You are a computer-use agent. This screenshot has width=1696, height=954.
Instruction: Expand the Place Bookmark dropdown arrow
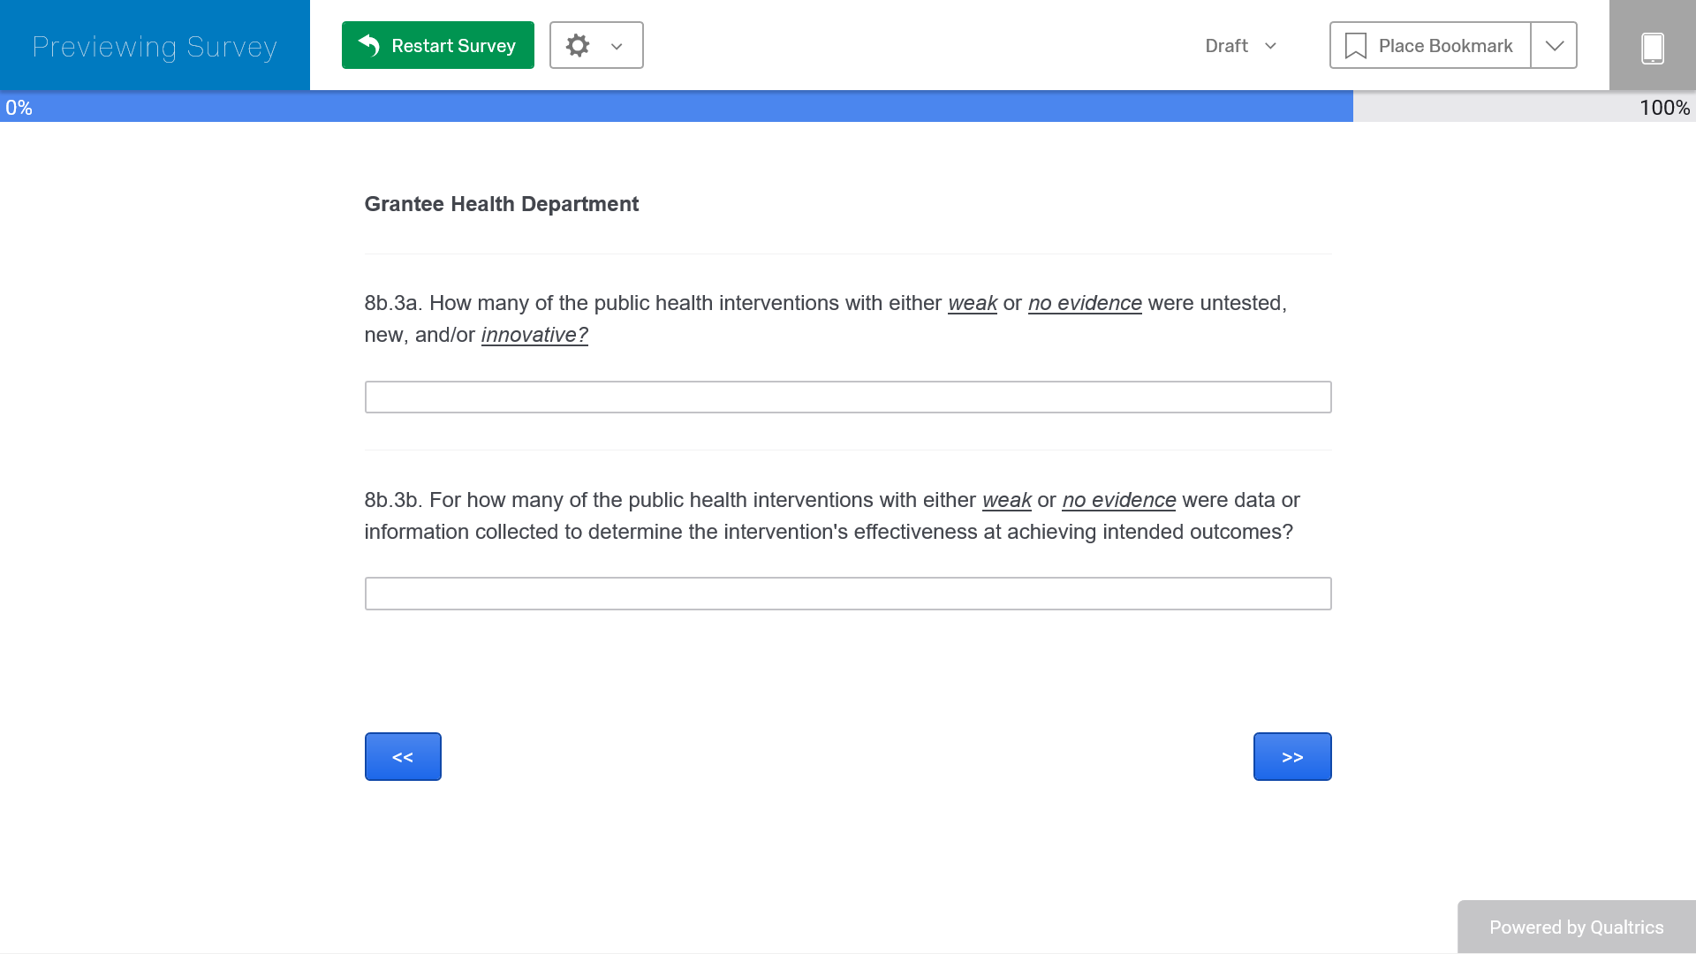click(x=1554, y=46)
